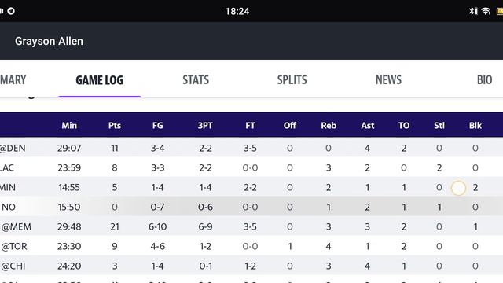Tap the Blk column header
The image size is (503, 283).
[475, 125]
